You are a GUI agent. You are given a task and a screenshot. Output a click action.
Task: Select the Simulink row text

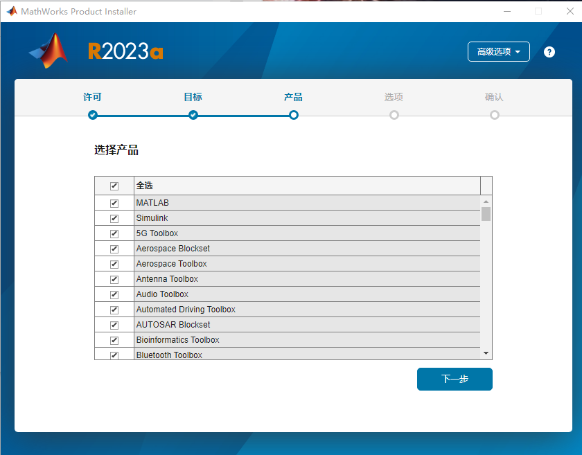(152, 218)
